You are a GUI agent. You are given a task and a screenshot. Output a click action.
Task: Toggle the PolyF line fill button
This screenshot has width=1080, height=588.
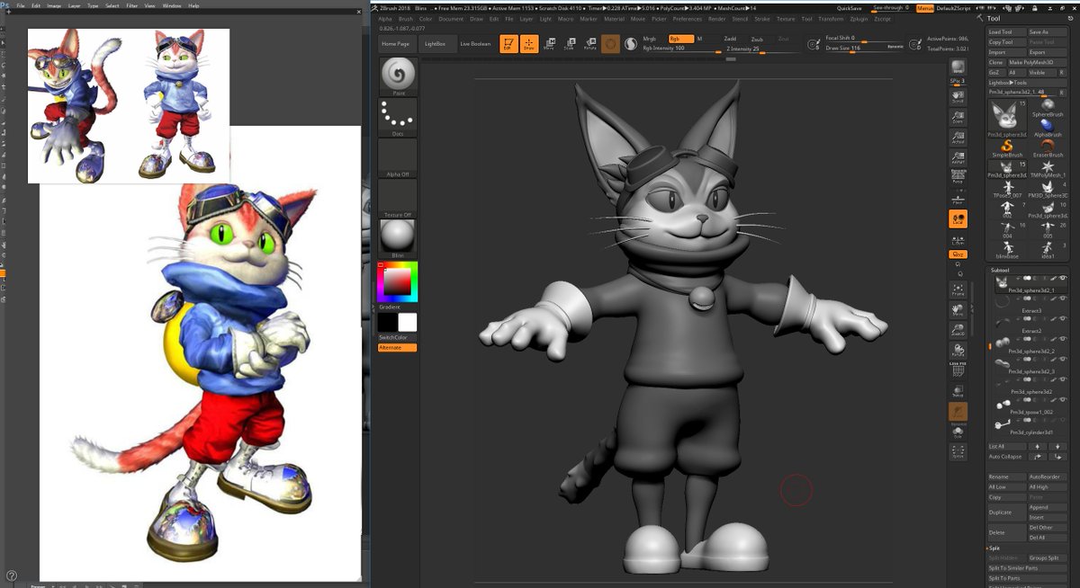958,370
